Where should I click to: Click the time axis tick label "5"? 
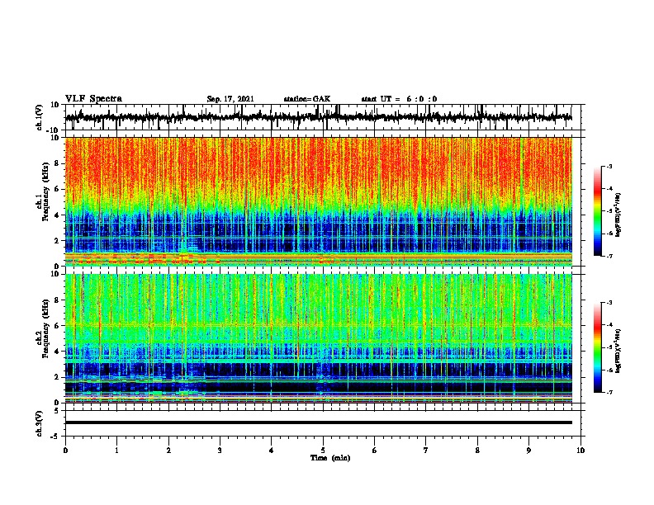point(323,451)
